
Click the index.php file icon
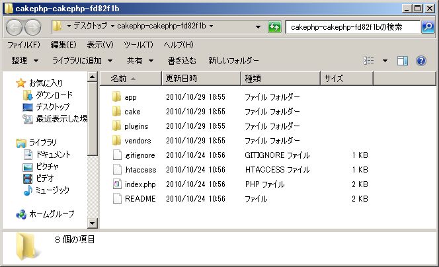click(x=117, y=184)
